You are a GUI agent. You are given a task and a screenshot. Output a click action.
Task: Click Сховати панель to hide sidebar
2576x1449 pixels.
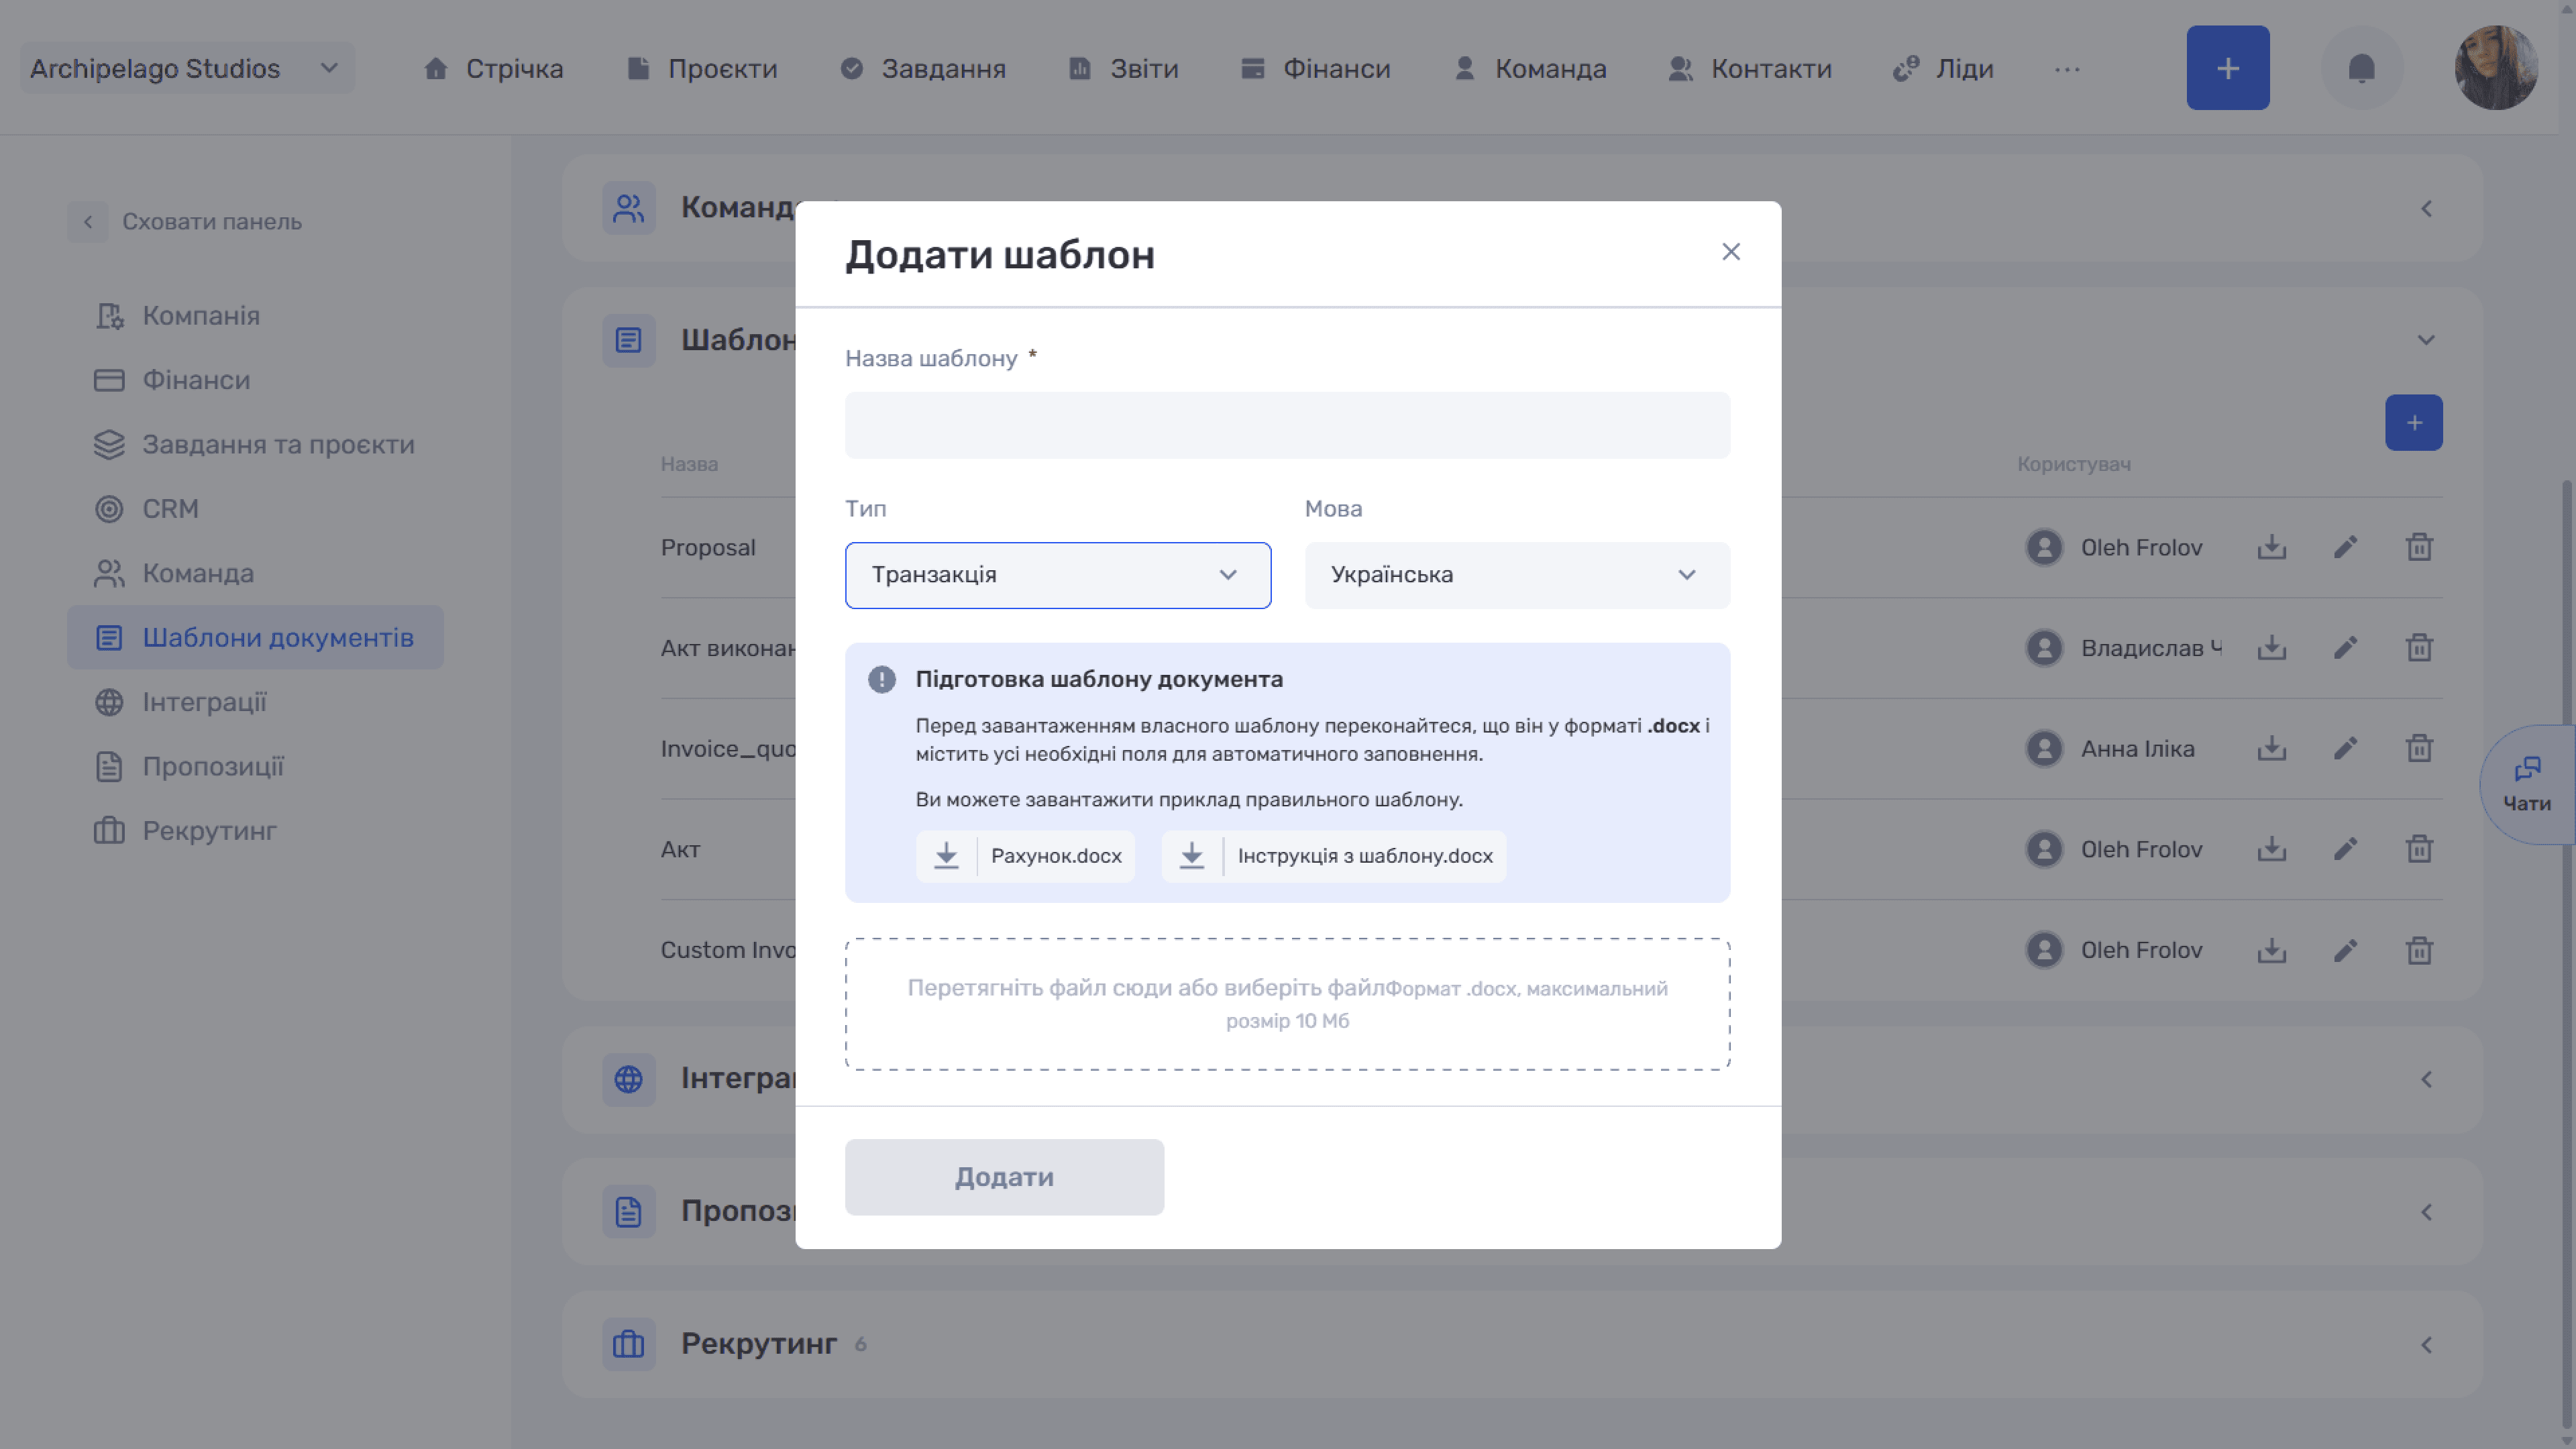186,222
